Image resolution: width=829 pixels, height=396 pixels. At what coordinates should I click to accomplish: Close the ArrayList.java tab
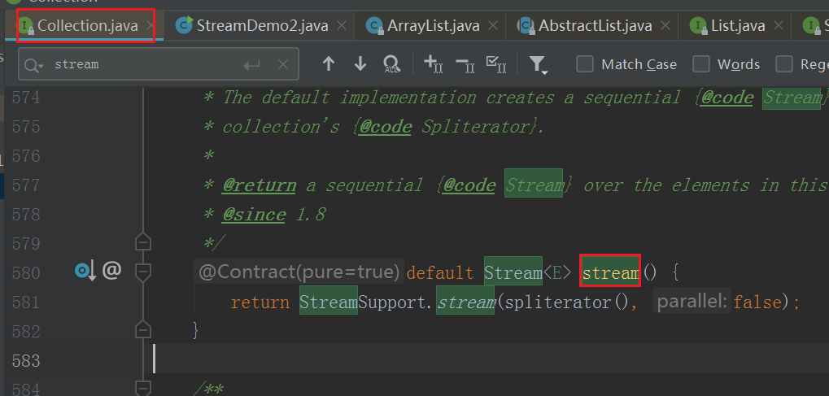click(x=492, y=25)
